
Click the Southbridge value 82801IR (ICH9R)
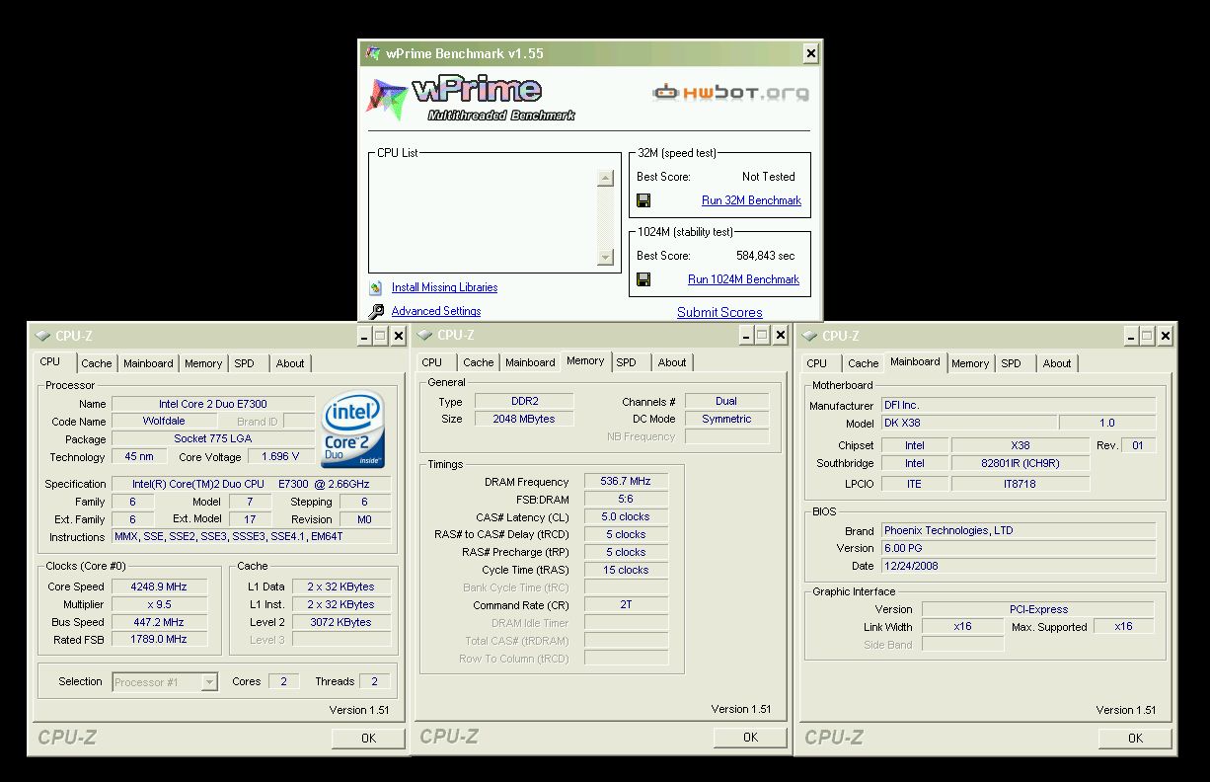(1021, 463)
